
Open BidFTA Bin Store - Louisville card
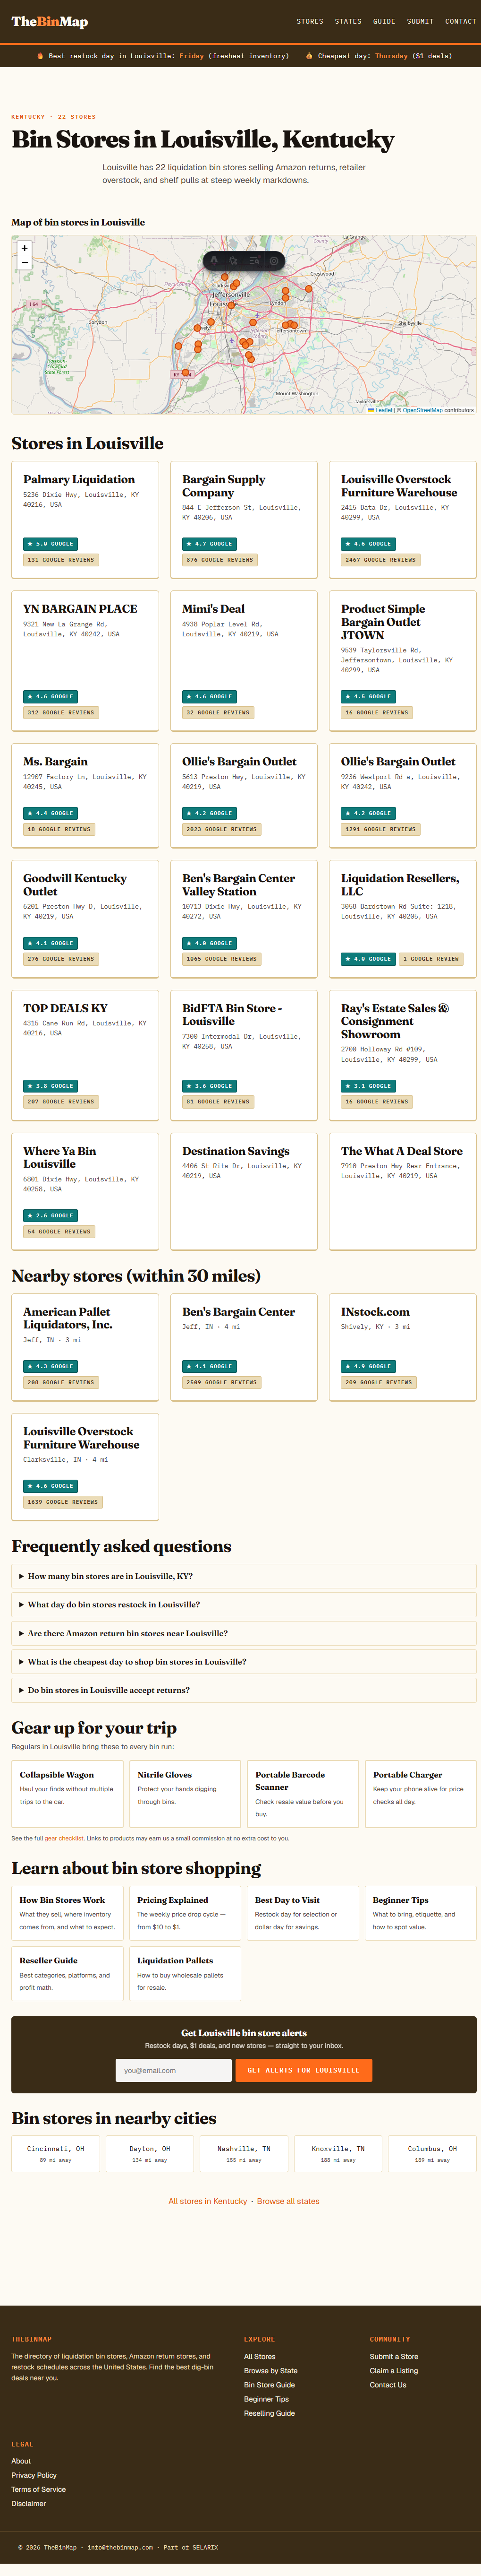(244, 1055)
